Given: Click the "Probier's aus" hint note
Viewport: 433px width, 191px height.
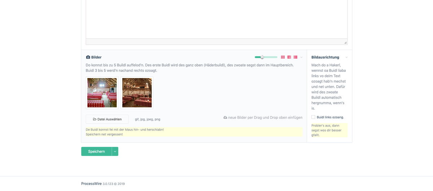Looking at the screenshot, I should 329,130.
